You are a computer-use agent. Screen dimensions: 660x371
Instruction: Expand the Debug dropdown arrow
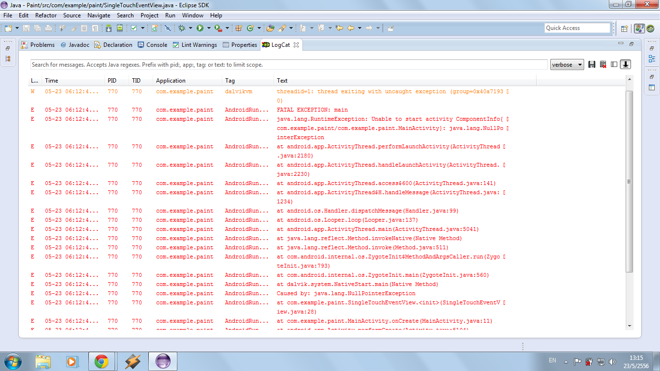tap(190, 28)
